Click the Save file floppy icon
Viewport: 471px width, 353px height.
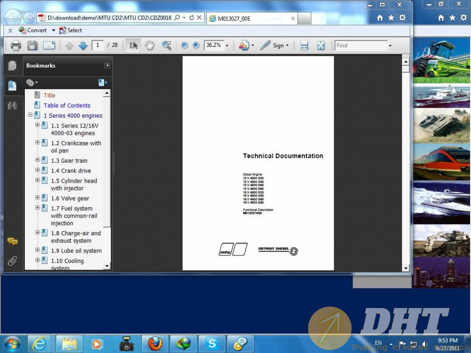(x=32, y=45)
